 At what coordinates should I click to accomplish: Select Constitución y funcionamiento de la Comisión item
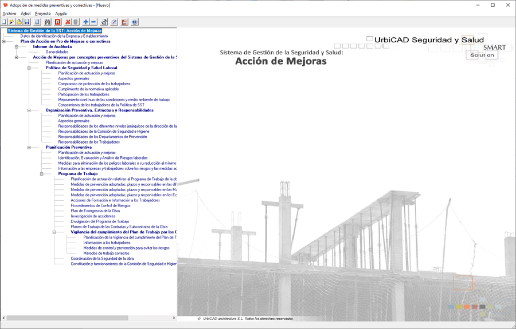[x=123, y=264]
